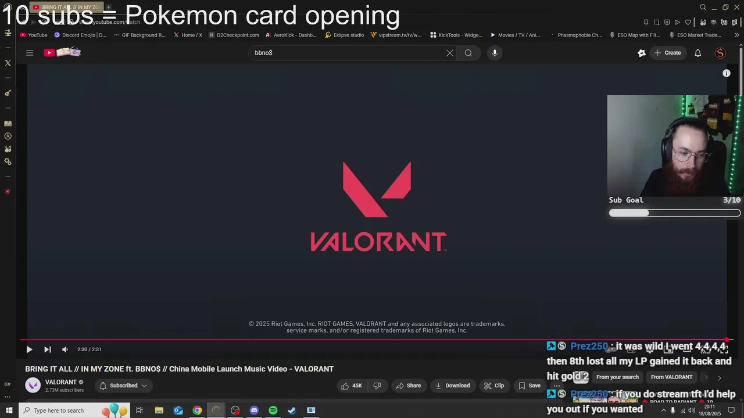This screenshot has height=418, width=744.
Task: Dislike the video
Action: pos(377,385)
